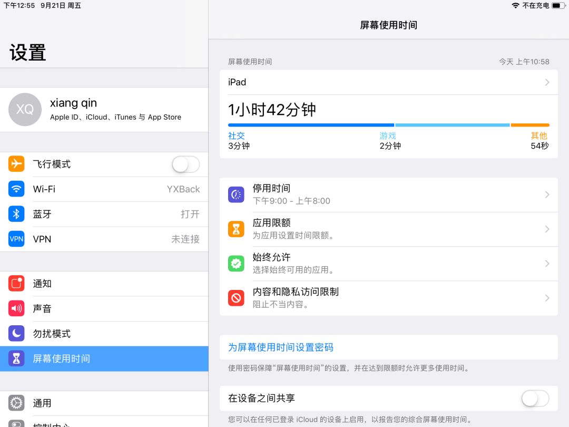This screenshot has height=427, width=569.
Task: Click the green 始终允许 checkmark icon
Action: click(x=236, y=263)
